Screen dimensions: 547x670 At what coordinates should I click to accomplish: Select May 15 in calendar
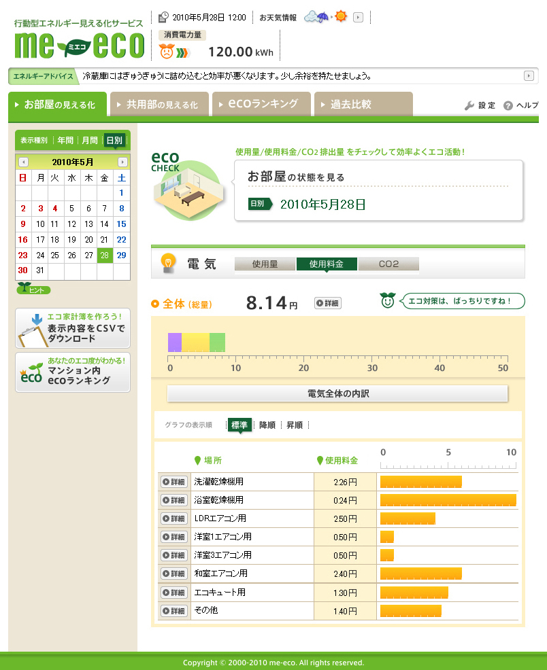click(122, 224)
